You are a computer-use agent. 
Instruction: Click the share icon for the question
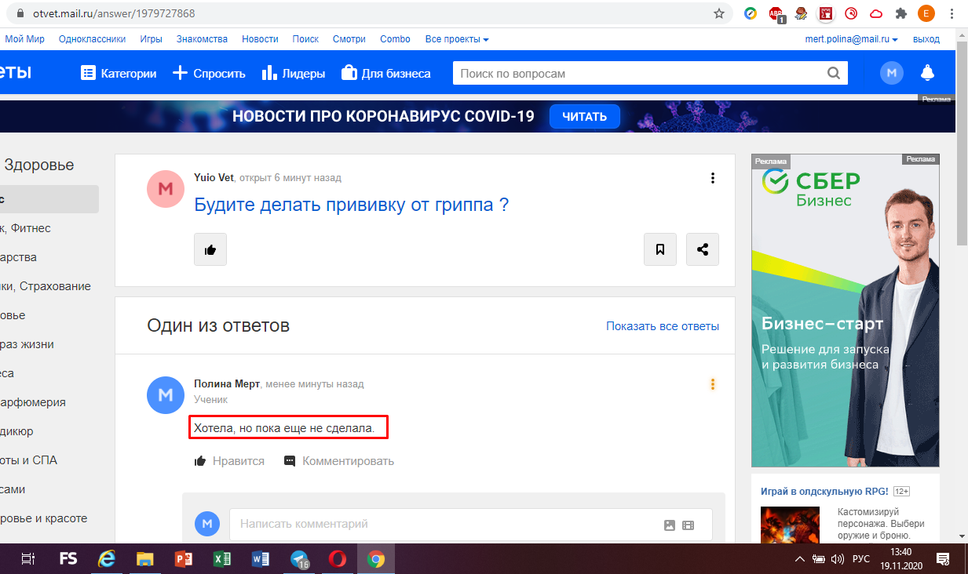point(703,249)
